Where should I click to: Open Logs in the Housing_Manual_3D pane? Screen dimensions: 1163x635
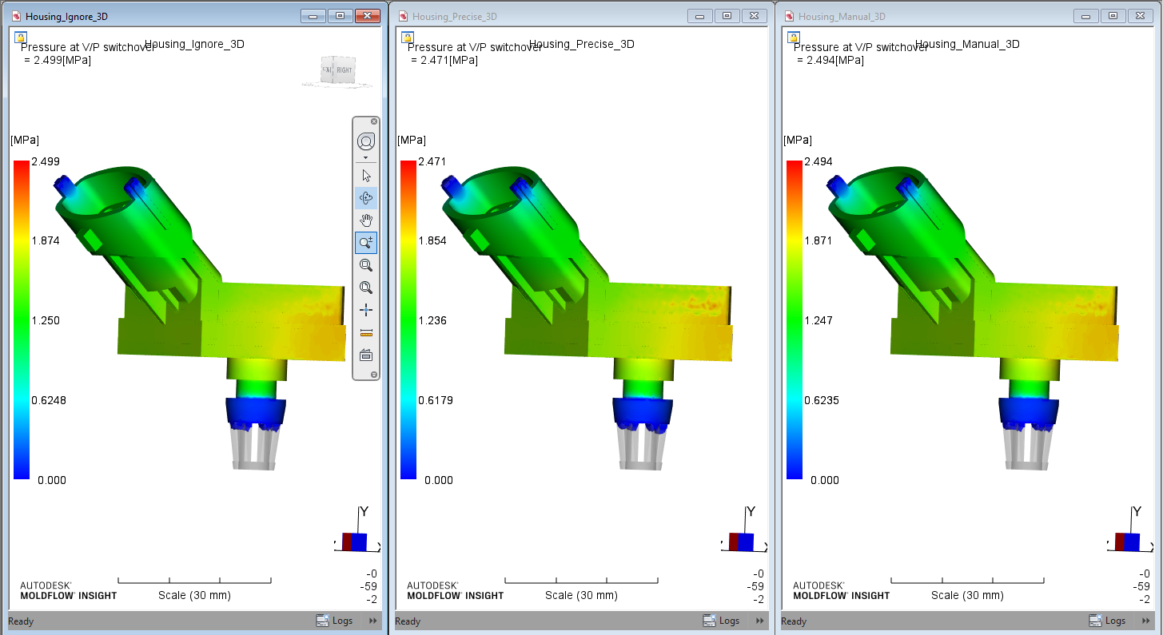[x=1108, y=621]
